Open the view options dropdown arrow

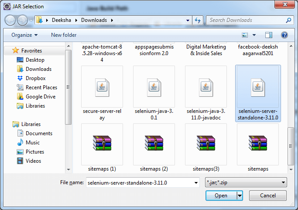pos(254,35)
